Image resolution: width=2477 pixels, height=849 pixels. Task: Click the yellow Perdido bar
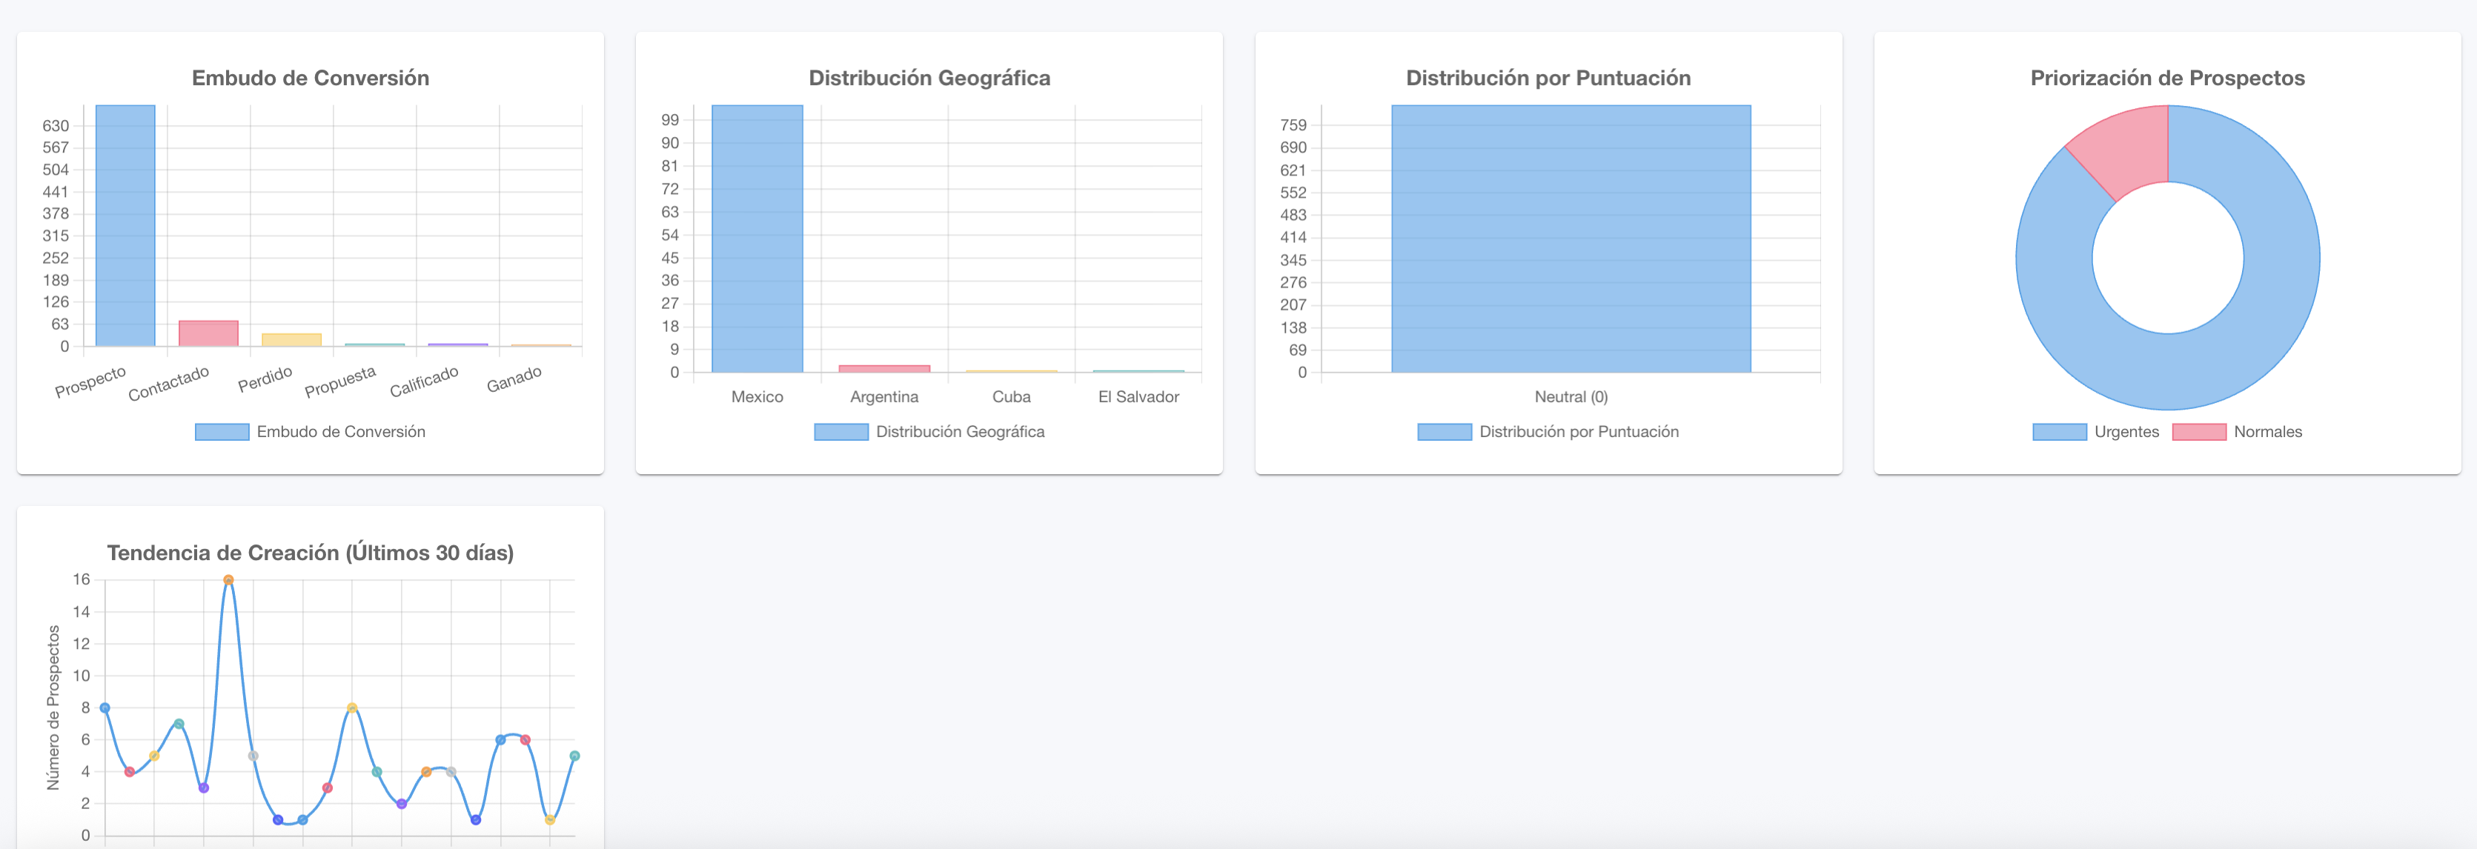(x=291, y=339)
